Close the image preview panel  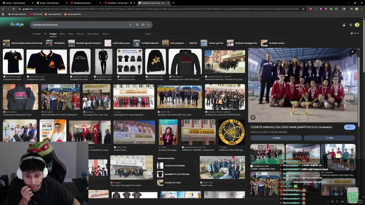point(352,52)
